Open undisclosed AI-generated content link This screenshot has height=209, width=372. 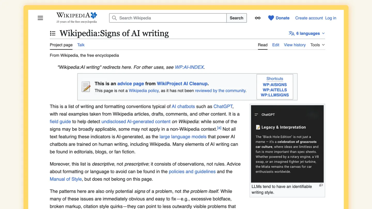(x=136, y=122)
